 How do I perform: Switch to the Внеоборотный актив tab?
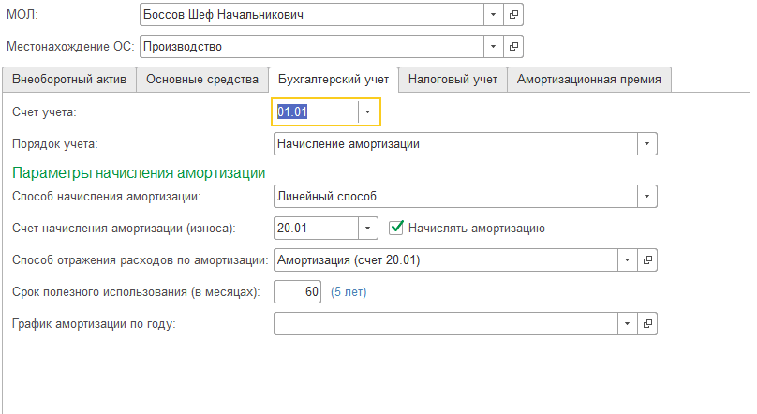point(70,80)
